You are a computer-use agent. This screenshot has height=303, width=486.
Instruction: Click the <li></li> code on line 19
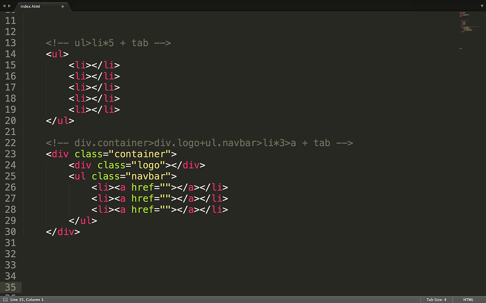pyautogui.click(x=94, y=109)
